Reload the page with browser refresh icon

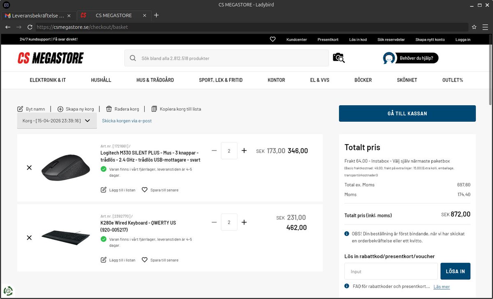pyautogui.click(x=30, y=27)
